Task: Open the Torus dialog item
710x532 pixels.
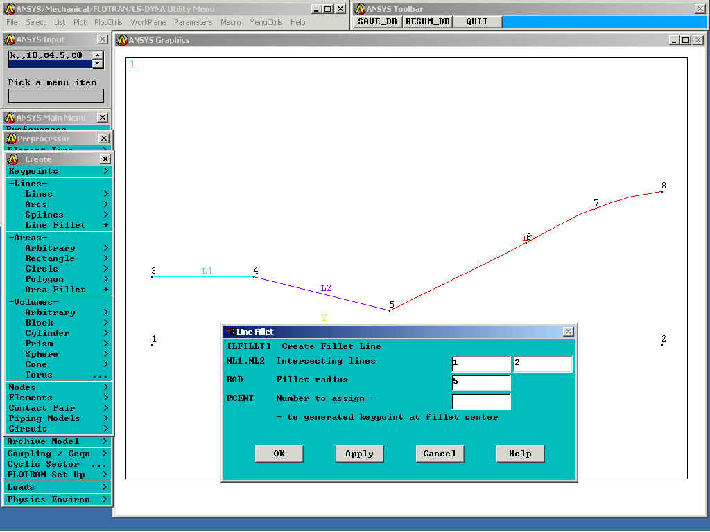Action: [58, 375]
